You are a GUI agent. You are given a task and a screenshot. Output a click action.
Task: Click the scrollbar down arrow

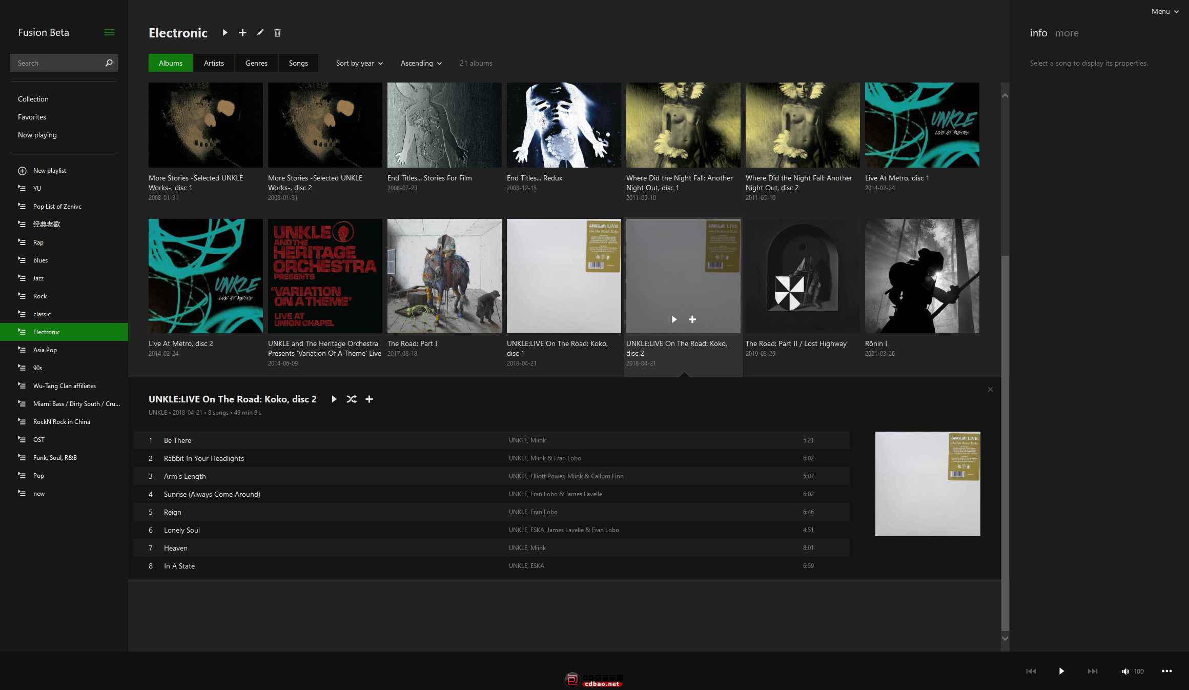click(x=1005, y=638)
